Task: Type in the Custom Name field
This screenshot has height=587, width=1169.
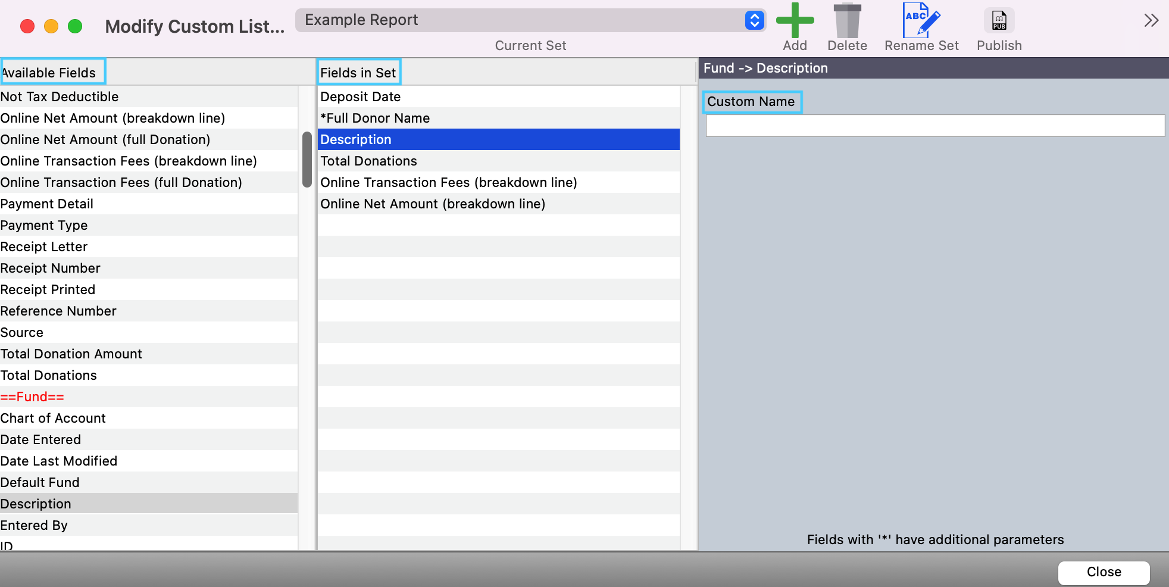Action: pyautogui.click(x=934, y=126)
